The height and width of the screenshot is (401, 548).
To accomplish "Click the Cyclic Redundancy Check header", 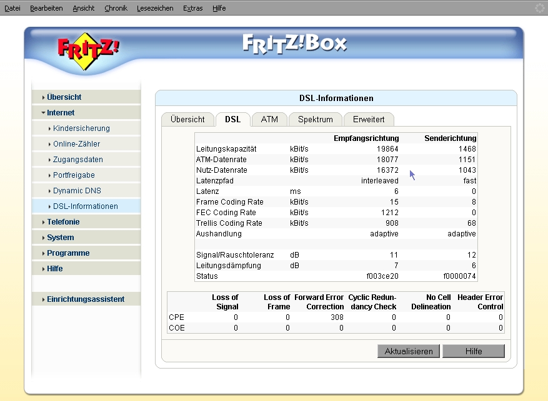I will [372, 302].
